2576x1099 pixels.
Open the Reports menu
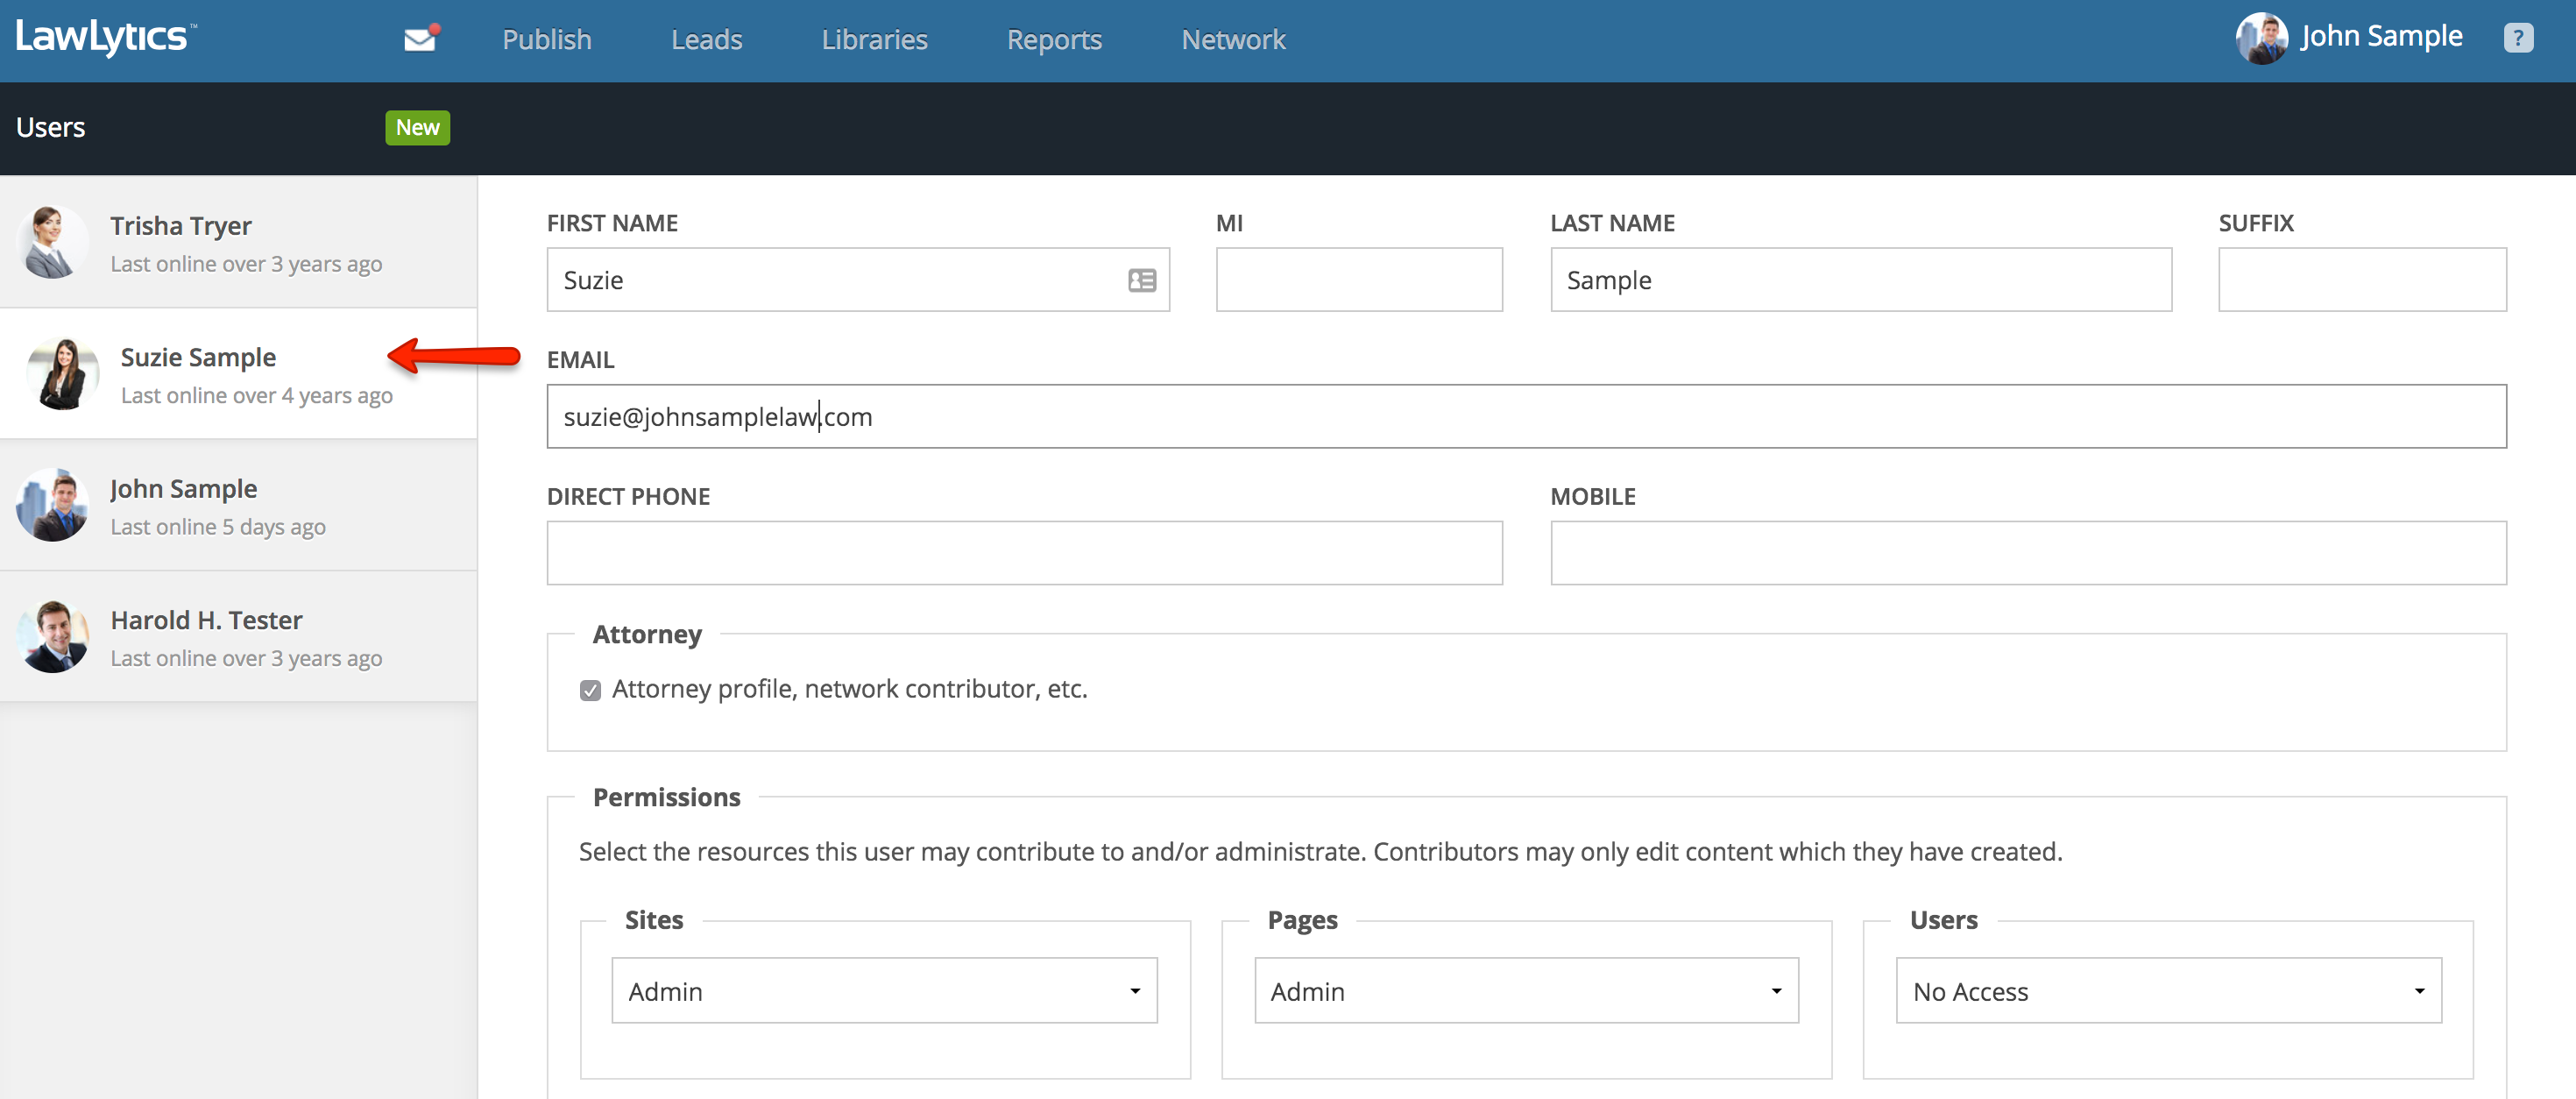[1054, 39]
